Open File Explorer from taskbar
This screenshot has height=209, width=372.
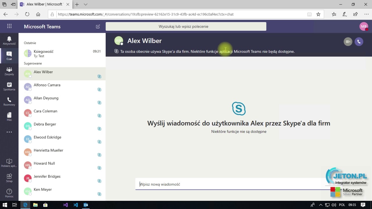click(35, 205)
